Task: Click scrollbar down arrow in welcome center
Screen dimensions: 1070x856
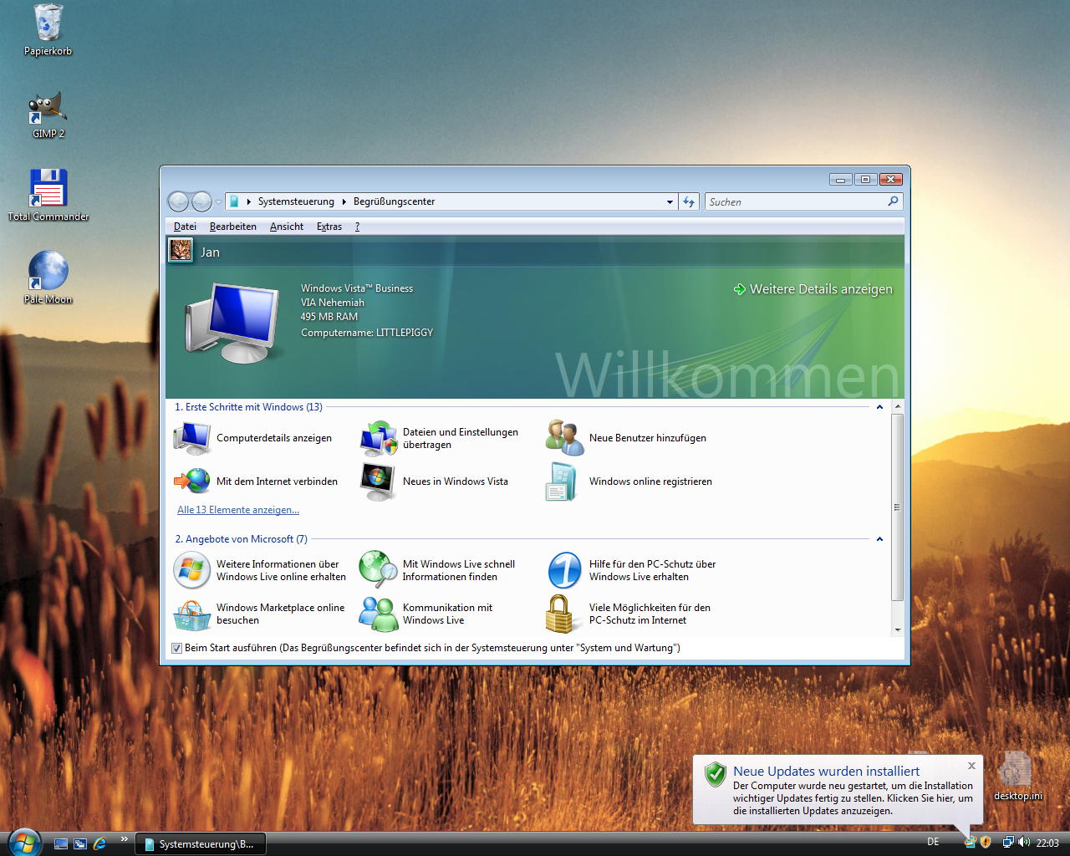Action: coord(897,630)
